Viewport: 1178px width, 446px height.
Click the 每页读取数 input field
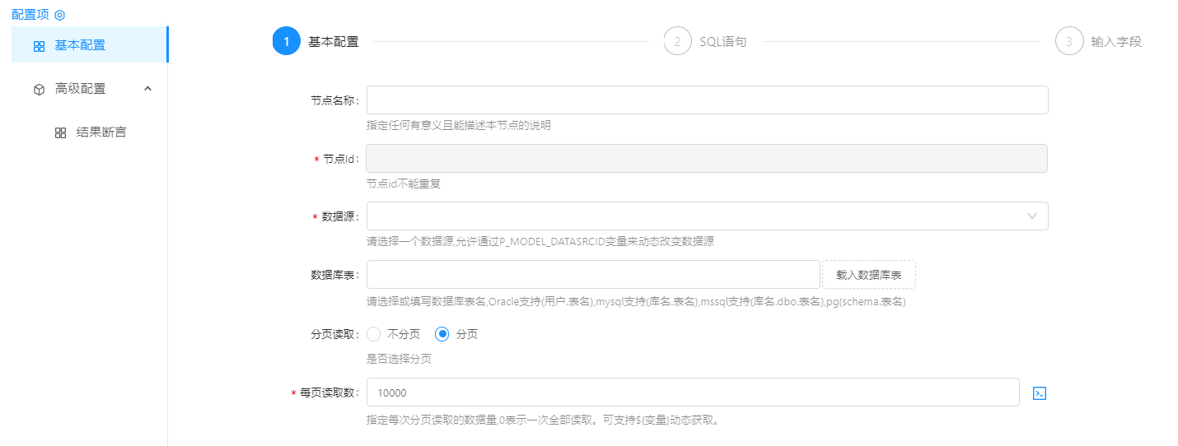point(692,393)
